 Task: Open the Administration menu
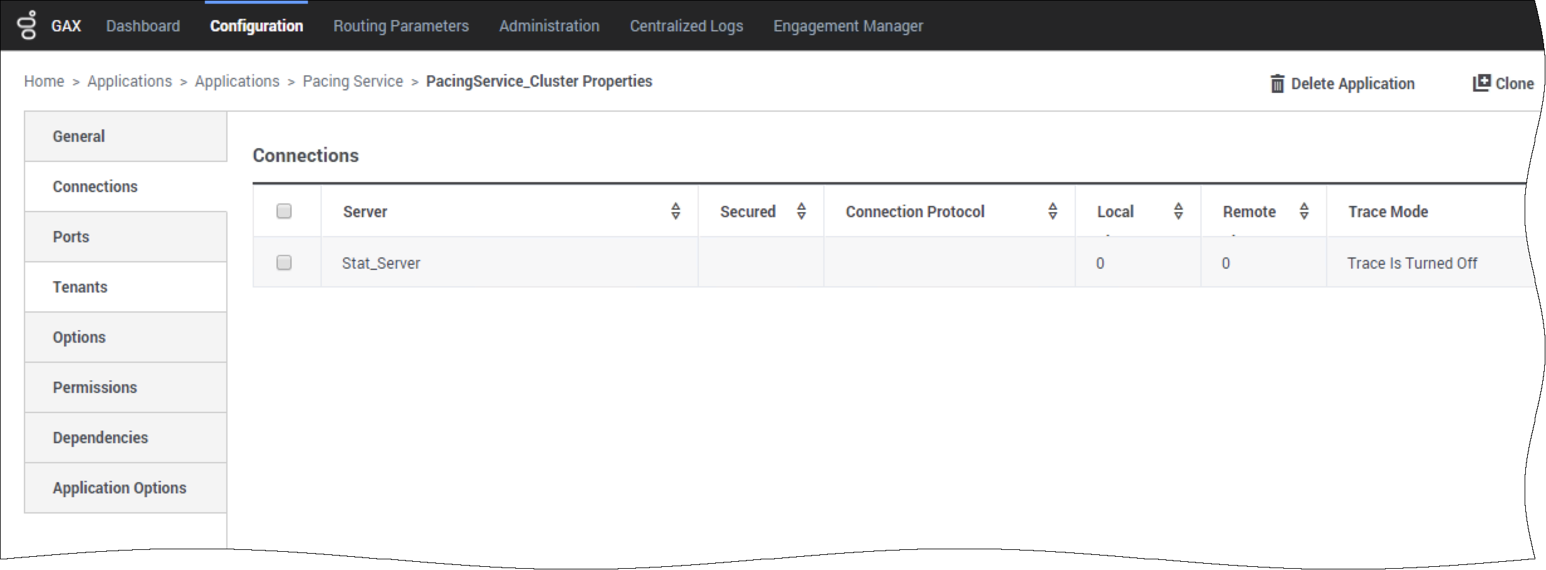pyautogui.click(x=549, y=26)
